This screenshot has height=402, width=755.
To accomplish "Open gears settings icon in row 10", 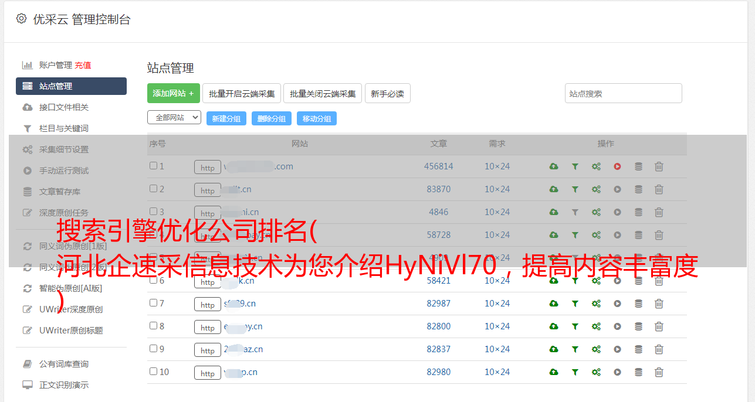I will tap(596, 372).
